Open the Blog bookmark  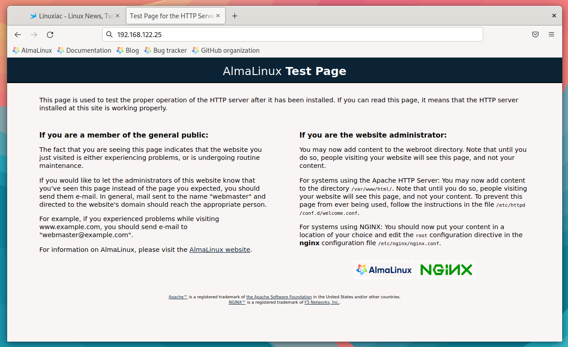128,50
